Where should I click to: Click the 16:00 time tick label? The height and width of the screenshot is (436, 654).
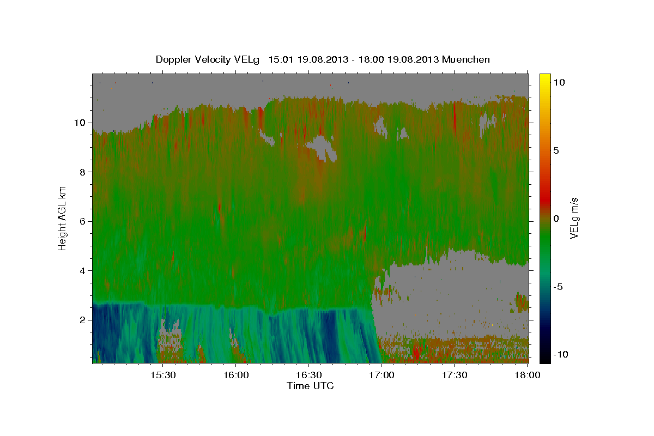pos(236,376)
